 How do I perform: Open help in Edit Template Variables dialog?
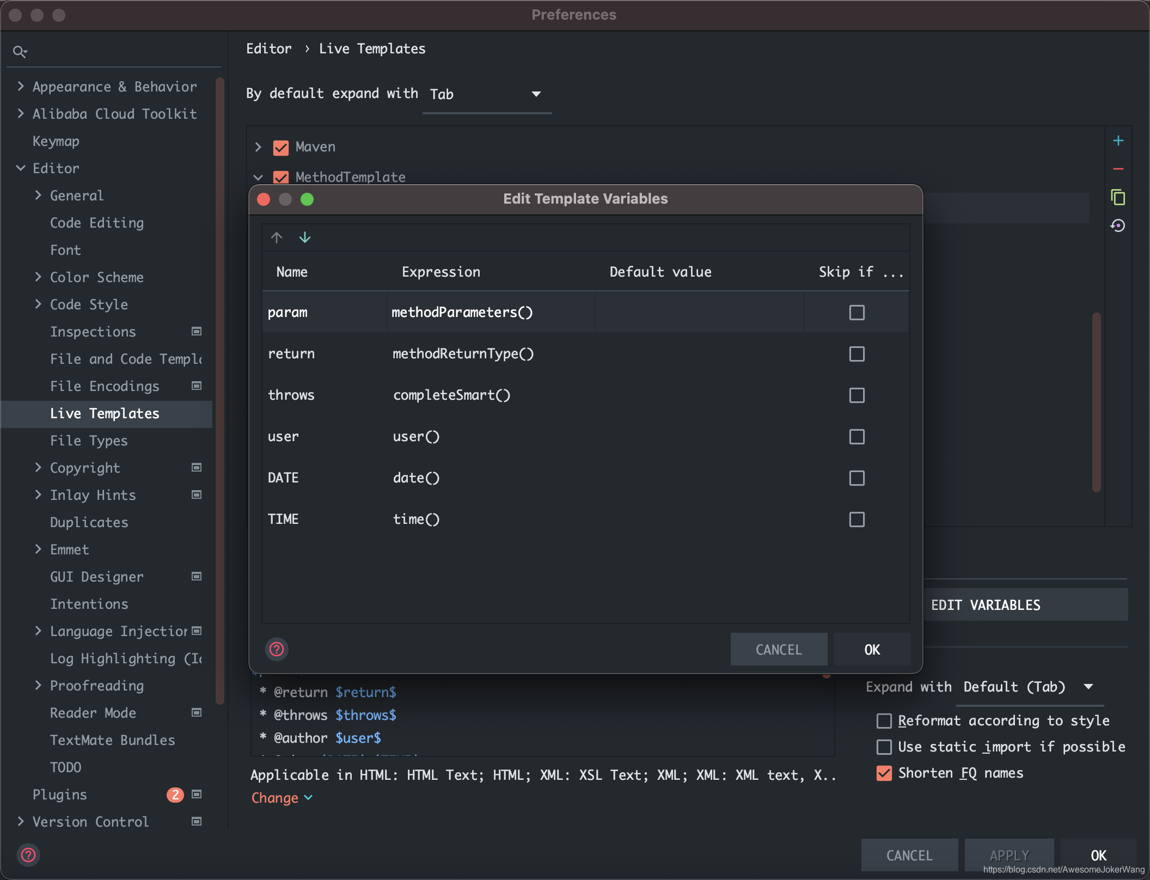coord(277,649)
